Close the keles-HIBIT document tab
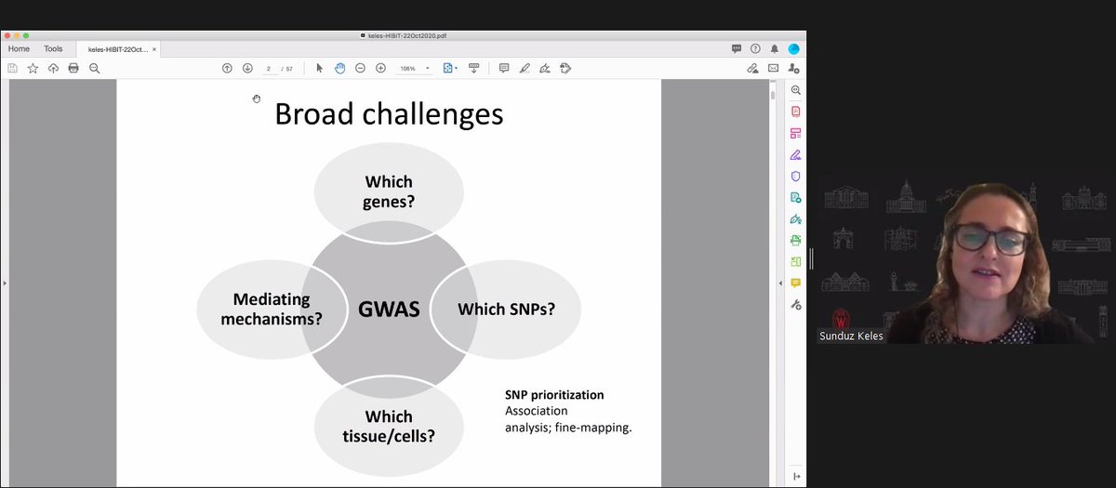The height and width of the screenshot is (488, 1116). (x=154, y=49)
